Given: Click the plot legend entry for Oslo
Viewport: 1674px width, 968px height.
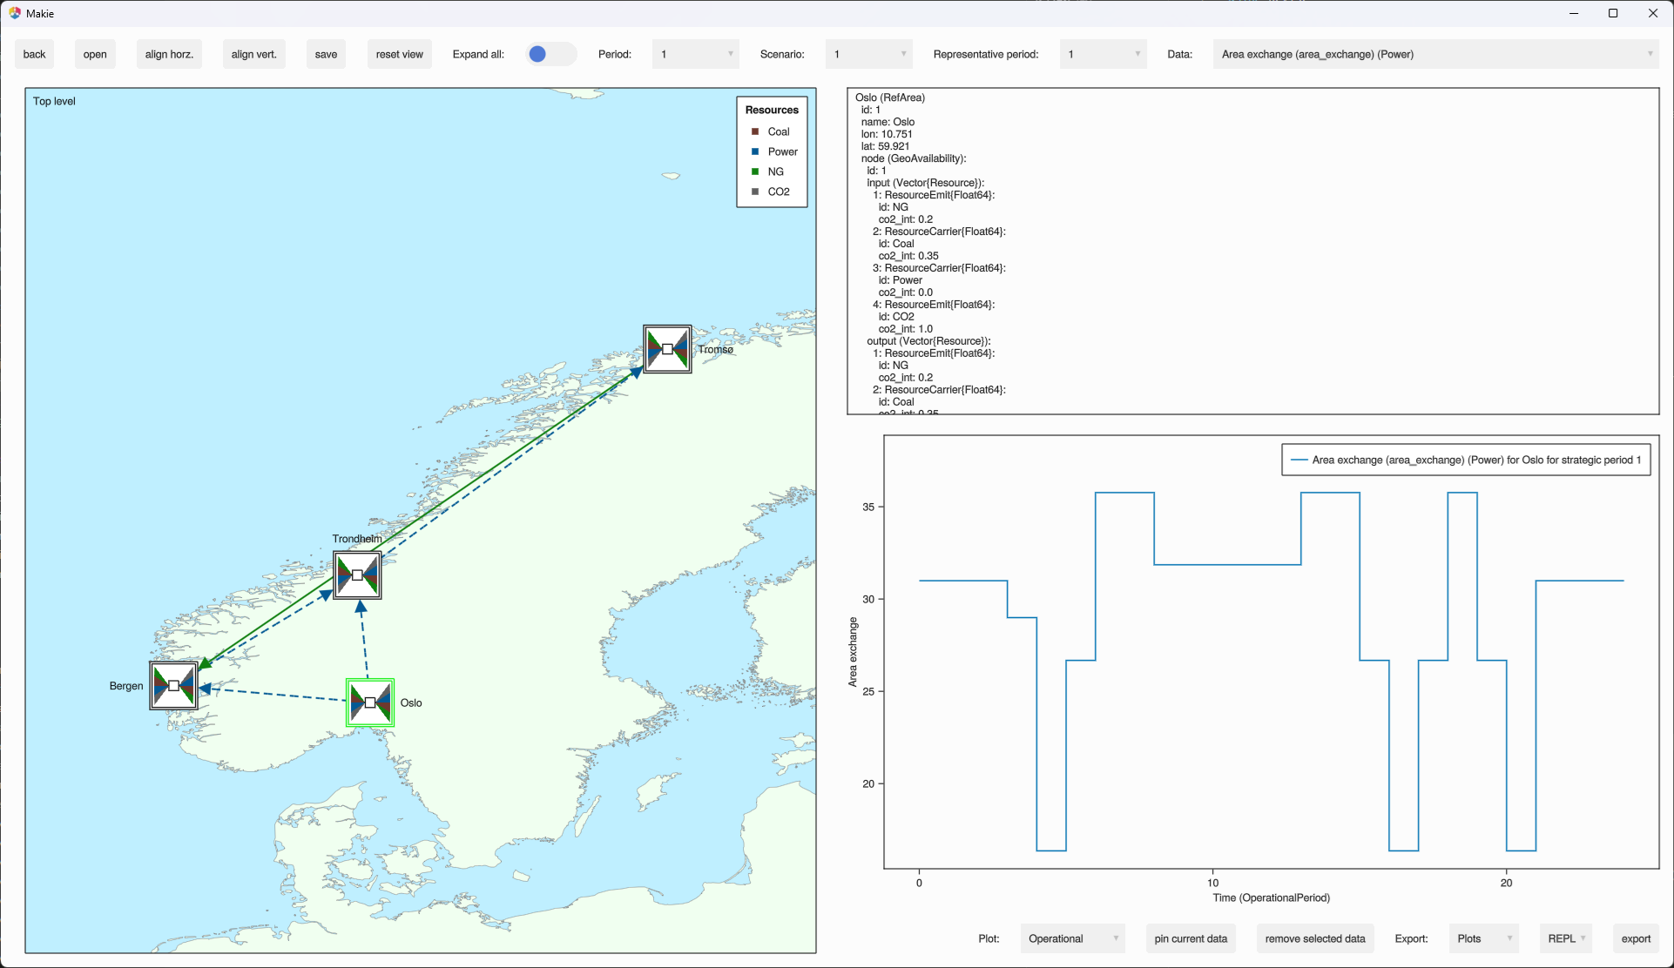Looking at the screenshot, I should coord(1466,460).
